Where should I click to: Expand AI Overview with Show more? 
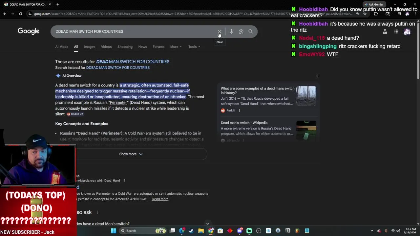[x=131, y=154]
